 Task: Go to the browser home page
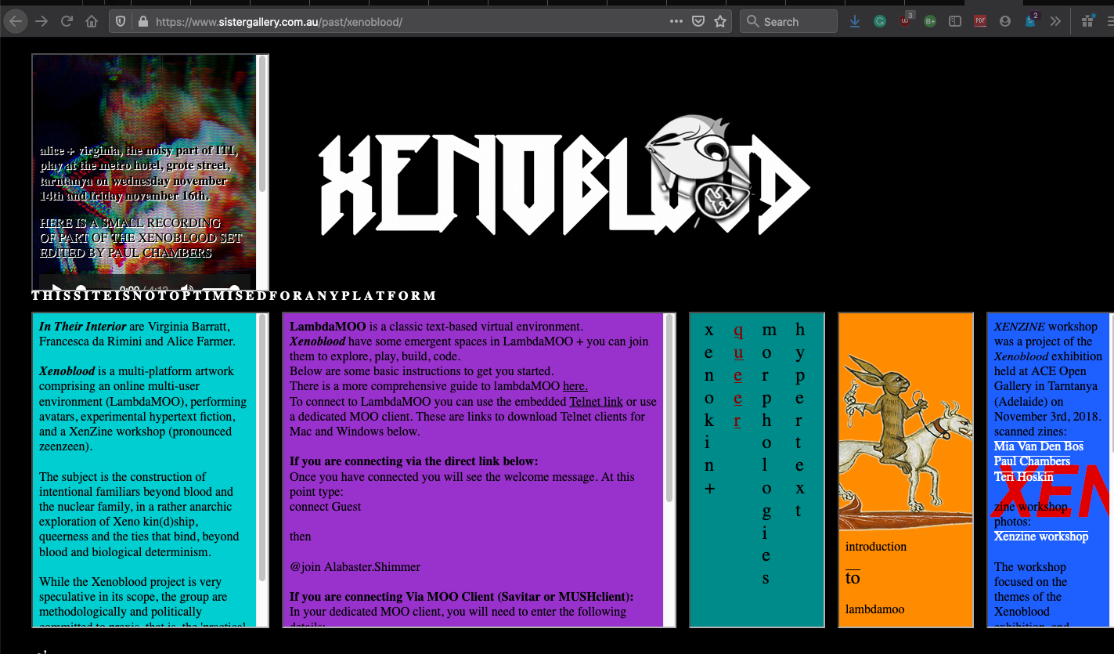coord(92,21)
